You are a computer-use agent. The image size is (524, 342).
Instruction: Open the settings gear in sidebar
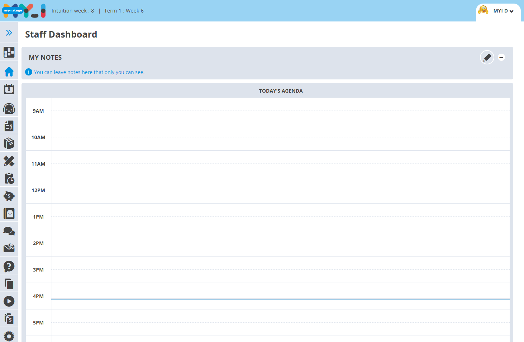(x=9, y=336)
